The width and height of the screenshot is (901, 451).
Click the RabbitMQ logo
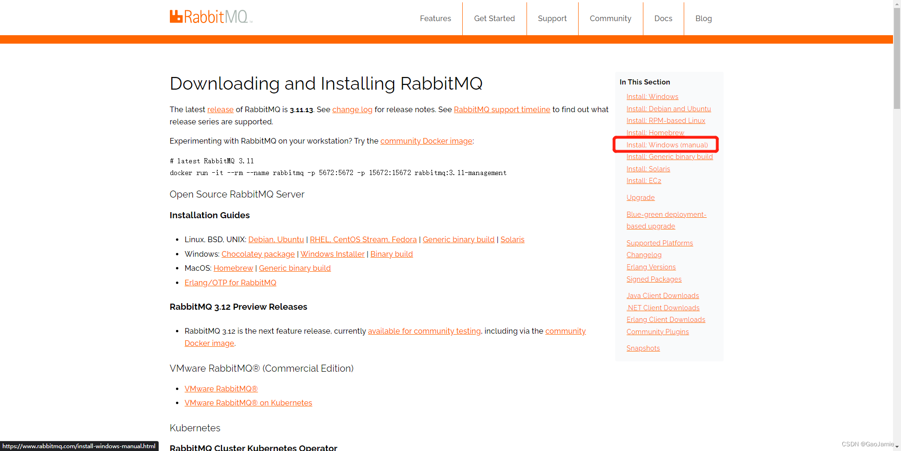(x=211, y=17)
